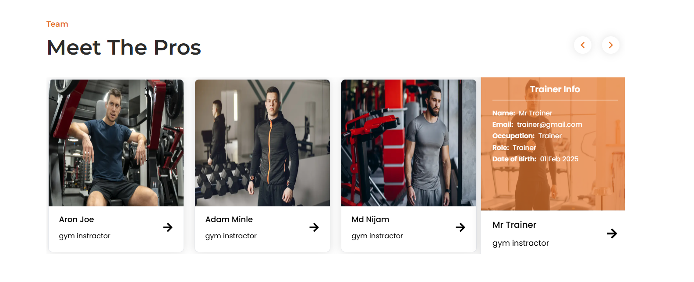Click the Team section label

point(57,24)
